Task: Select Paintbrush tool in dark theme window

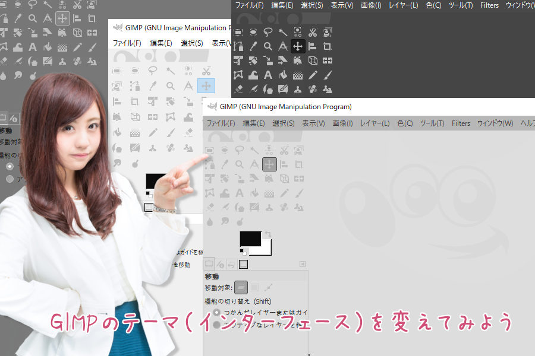Action: [327, 75]
